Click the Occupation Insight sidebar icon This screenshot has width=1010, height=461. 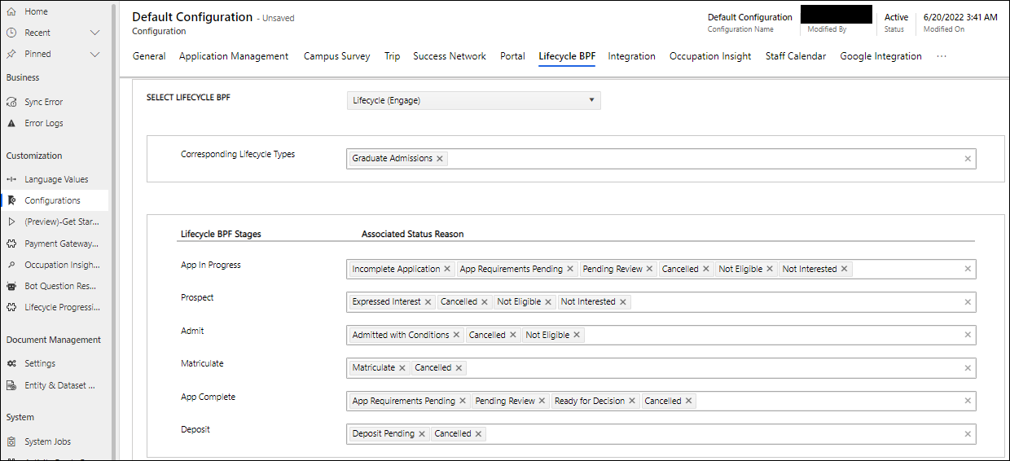(x=11, y=265)
